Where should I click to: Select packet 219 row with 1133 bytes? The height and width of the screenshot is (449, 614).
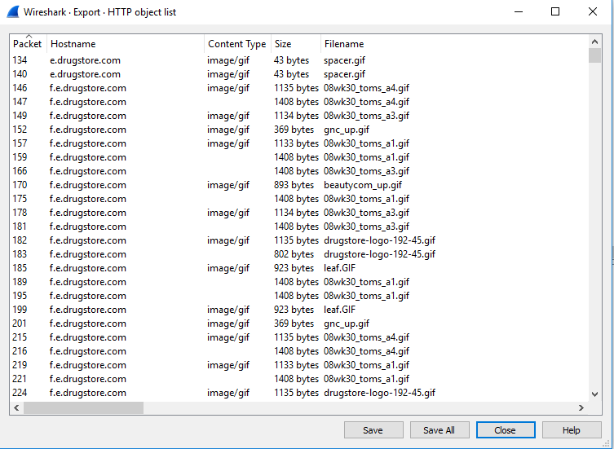tap(298, 365)
